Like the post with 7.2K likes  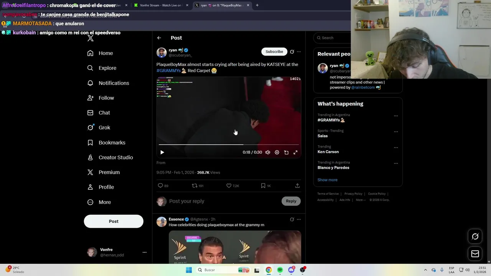coord(229,186)
